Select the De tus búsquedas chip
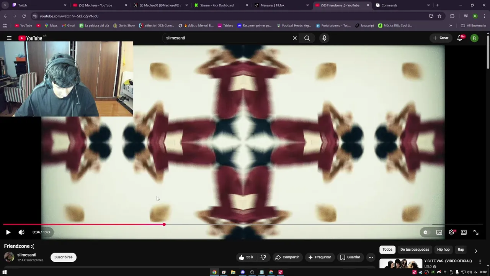Screen dimensions: 490x276 (x=415, y=250)
